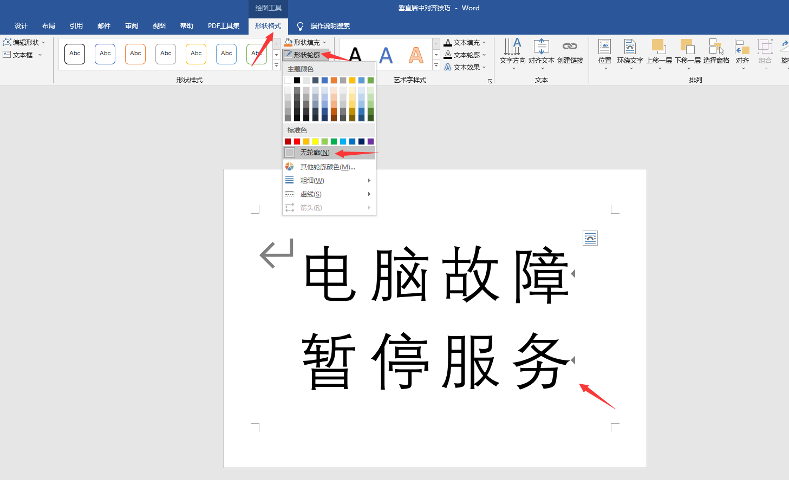789x480 pixels.
Task: Expand the 文本效果 (text effects) dropdown arrow
Action: tap(484, 67)
